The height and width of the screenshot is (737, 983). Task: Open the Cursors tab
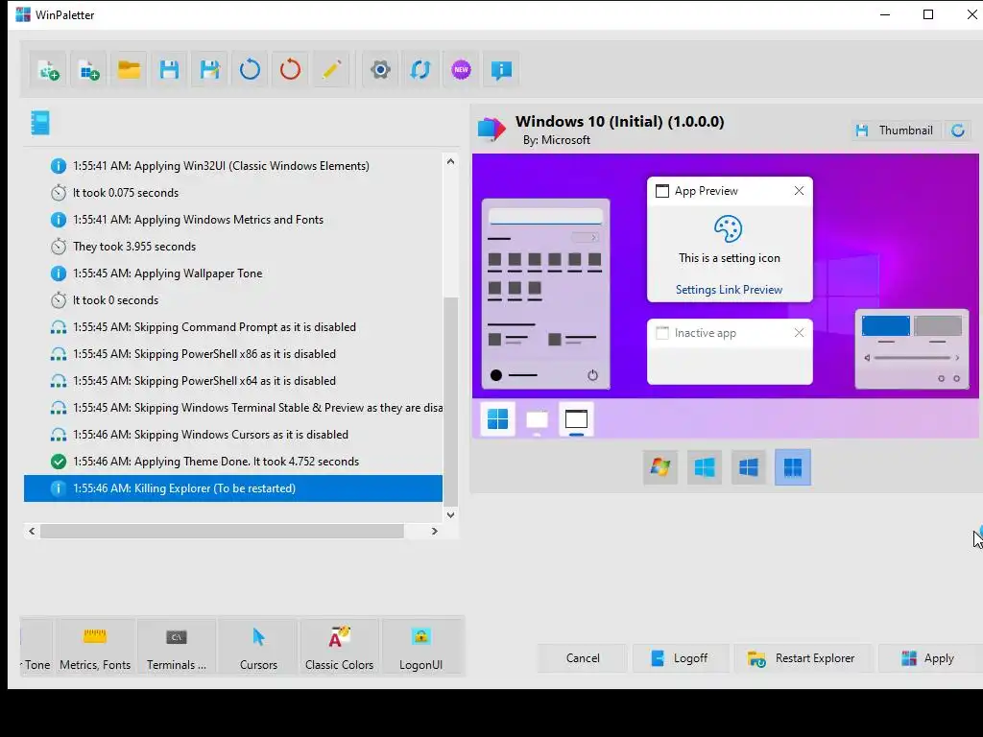[x=258, y=648]
